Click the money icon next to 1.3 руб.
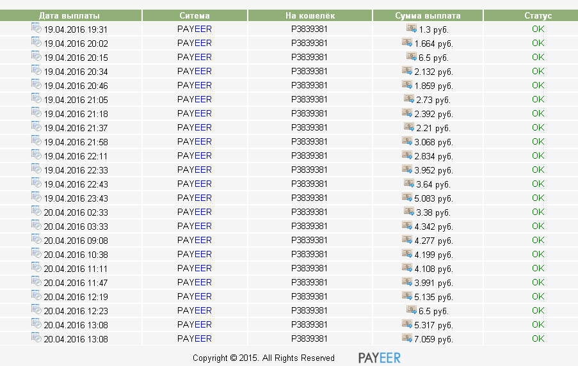This screenshot has width=578, height=366. click(x=411, y=28)
